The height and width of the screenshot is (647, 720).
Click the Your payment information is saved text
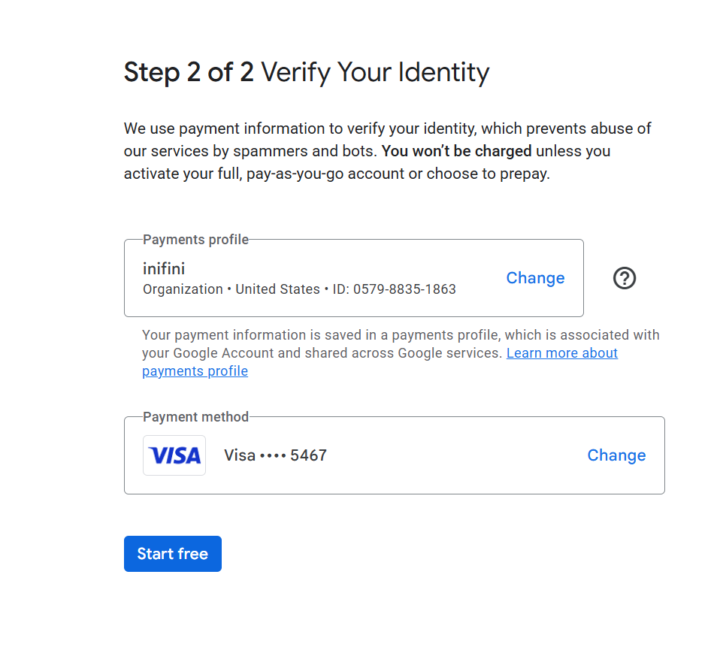[266, 334]
